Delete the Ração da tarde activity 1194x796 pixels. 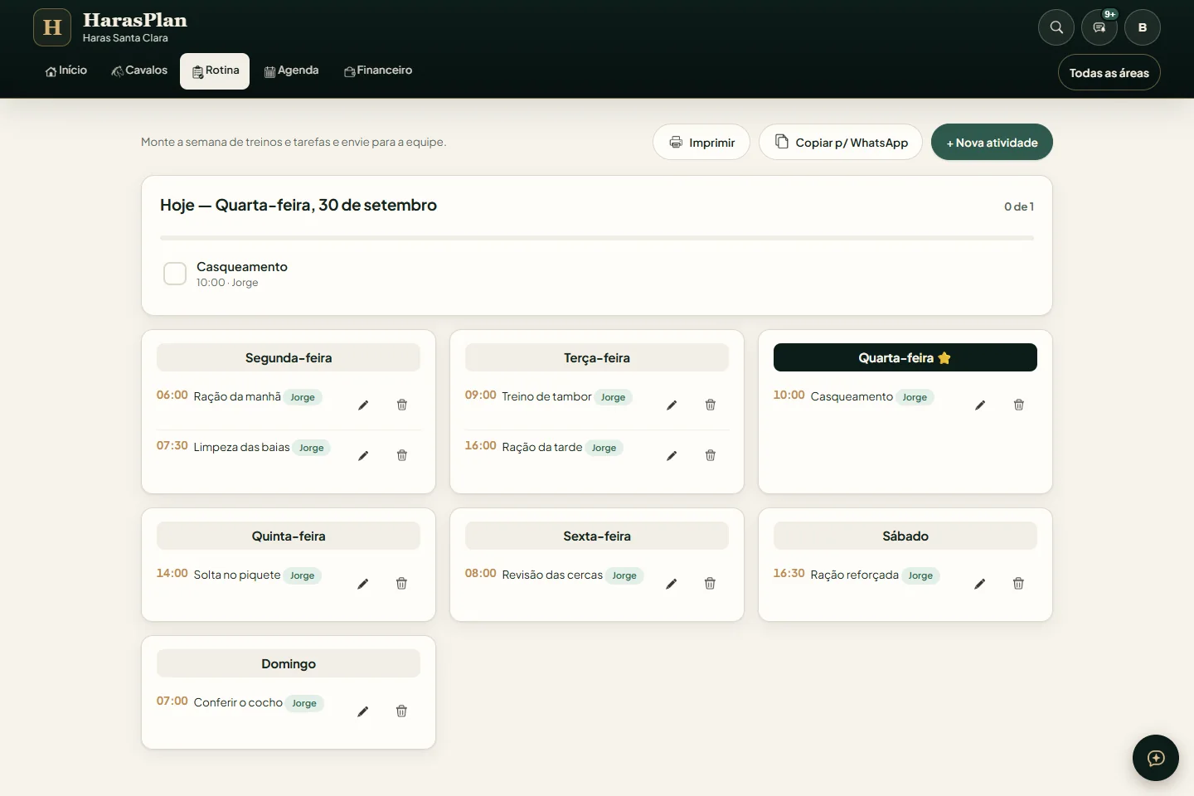(711, 455)
